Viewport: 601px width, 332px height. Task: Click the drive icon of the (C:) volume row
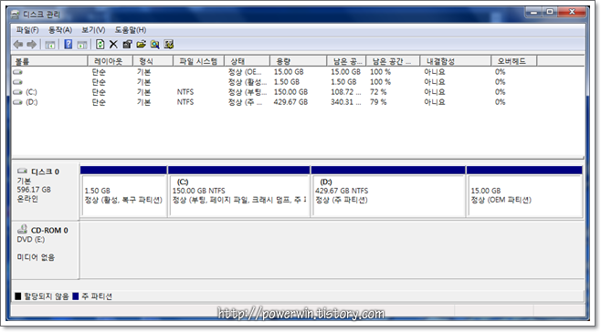tap(17, 92)
